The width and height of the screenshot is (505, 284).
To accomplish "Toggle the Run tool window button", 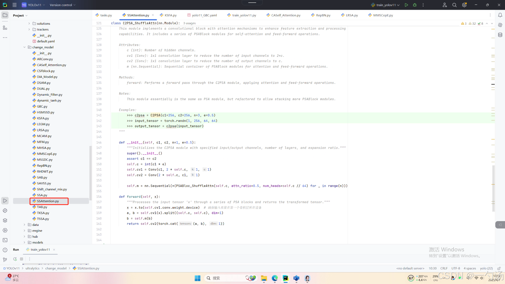I will pyautogui.click(x=5, y=201).
